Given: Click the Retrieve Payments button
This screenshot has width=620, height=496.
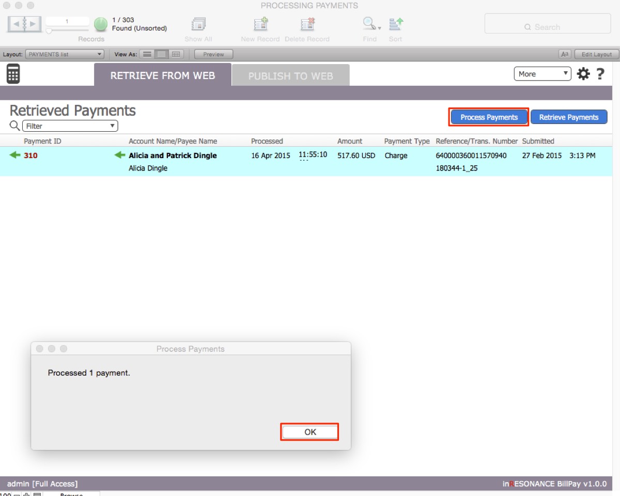Looking at the screenshot, I should pyautogui.click(x=568, y=117).
